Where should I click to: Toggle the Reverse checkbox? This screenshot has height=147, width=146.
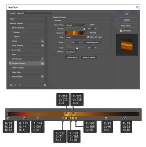(x=88, y=33)
